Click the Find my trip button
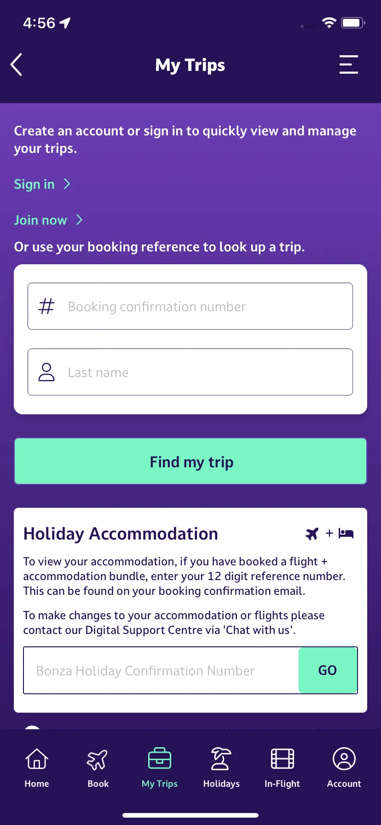 190,461
